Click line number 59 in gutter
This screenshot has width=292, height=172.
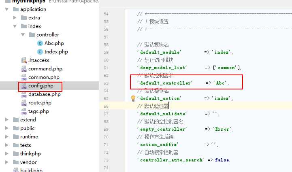point(106,53)
